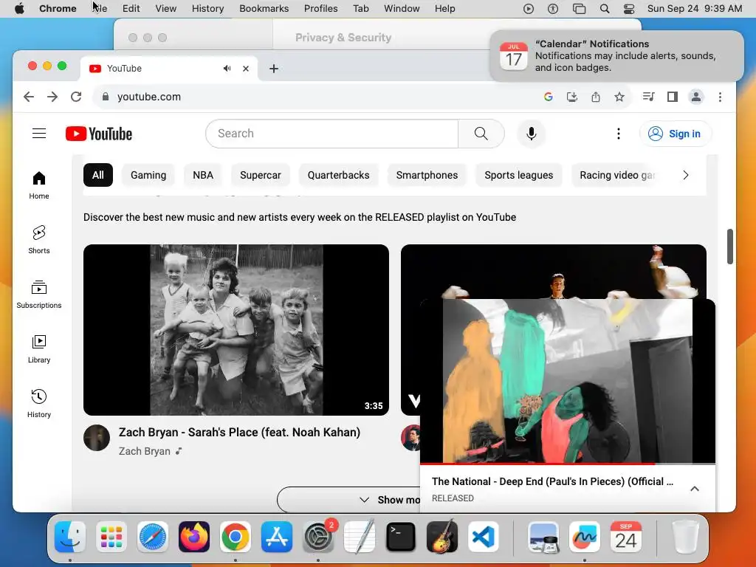Image resolution: width=756 pixels, height=567 pixels.
Task: Open Spotlight search in menu bar
Action: pyautogui.click(x=605, y=9)
